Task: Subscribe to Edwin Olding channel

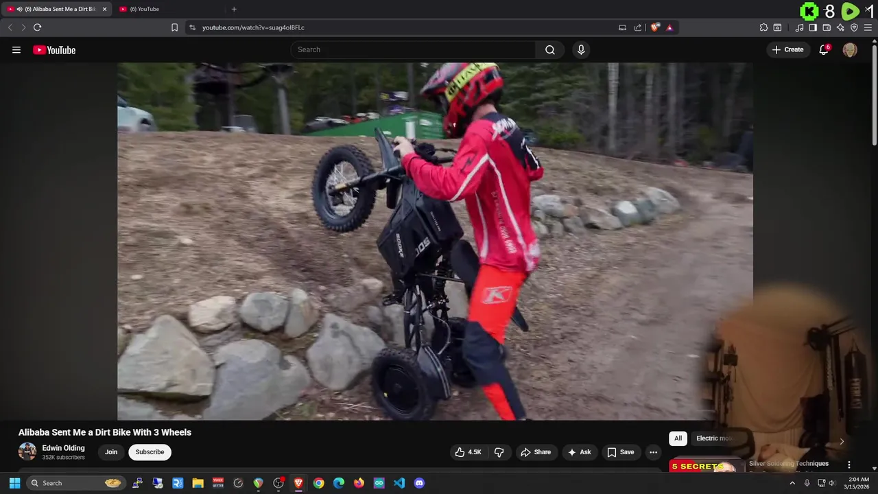Action: pyautogui.click(x=150, y=452)
